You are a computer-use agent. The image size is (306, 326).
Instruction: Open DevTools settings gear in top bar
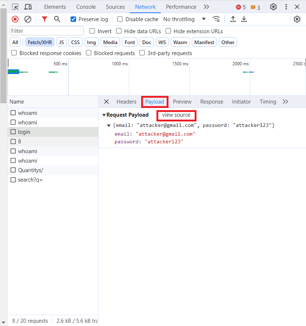click(x=273, y=7)
